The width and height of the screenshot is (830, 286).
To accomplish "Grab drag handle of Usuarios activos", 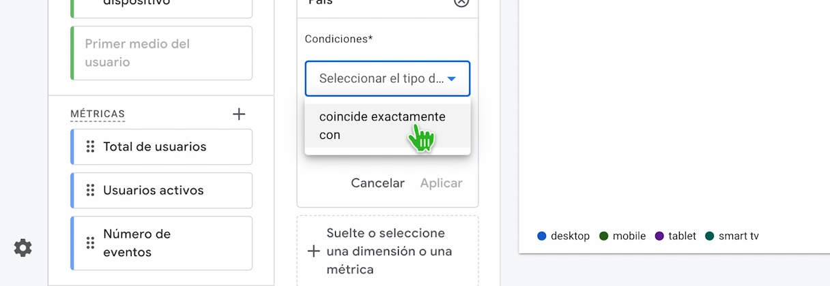I will [90, 190].
